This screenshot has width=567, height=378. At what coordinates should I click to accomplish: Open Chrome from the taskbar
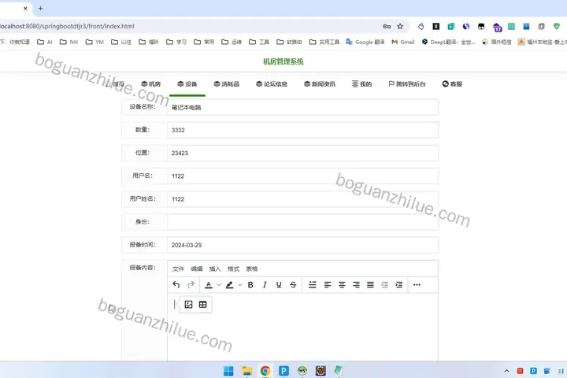click(x=265, y=371)
